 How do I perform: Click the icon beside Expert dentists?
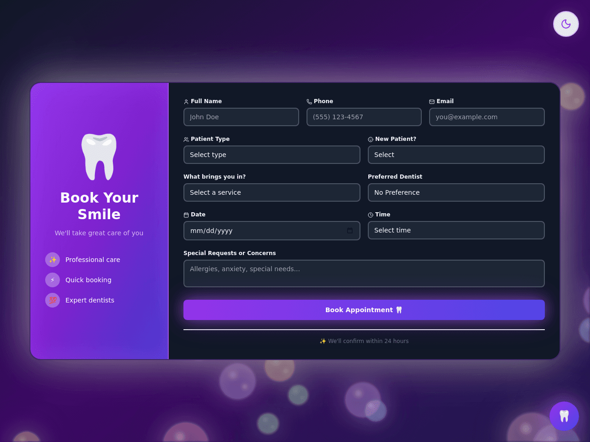pyautogui.click(x=53, y=300)
